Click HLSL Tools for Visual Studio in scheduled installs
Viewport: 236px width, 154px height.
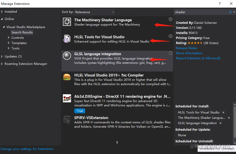pyautogui.click(x=199, y=112)
